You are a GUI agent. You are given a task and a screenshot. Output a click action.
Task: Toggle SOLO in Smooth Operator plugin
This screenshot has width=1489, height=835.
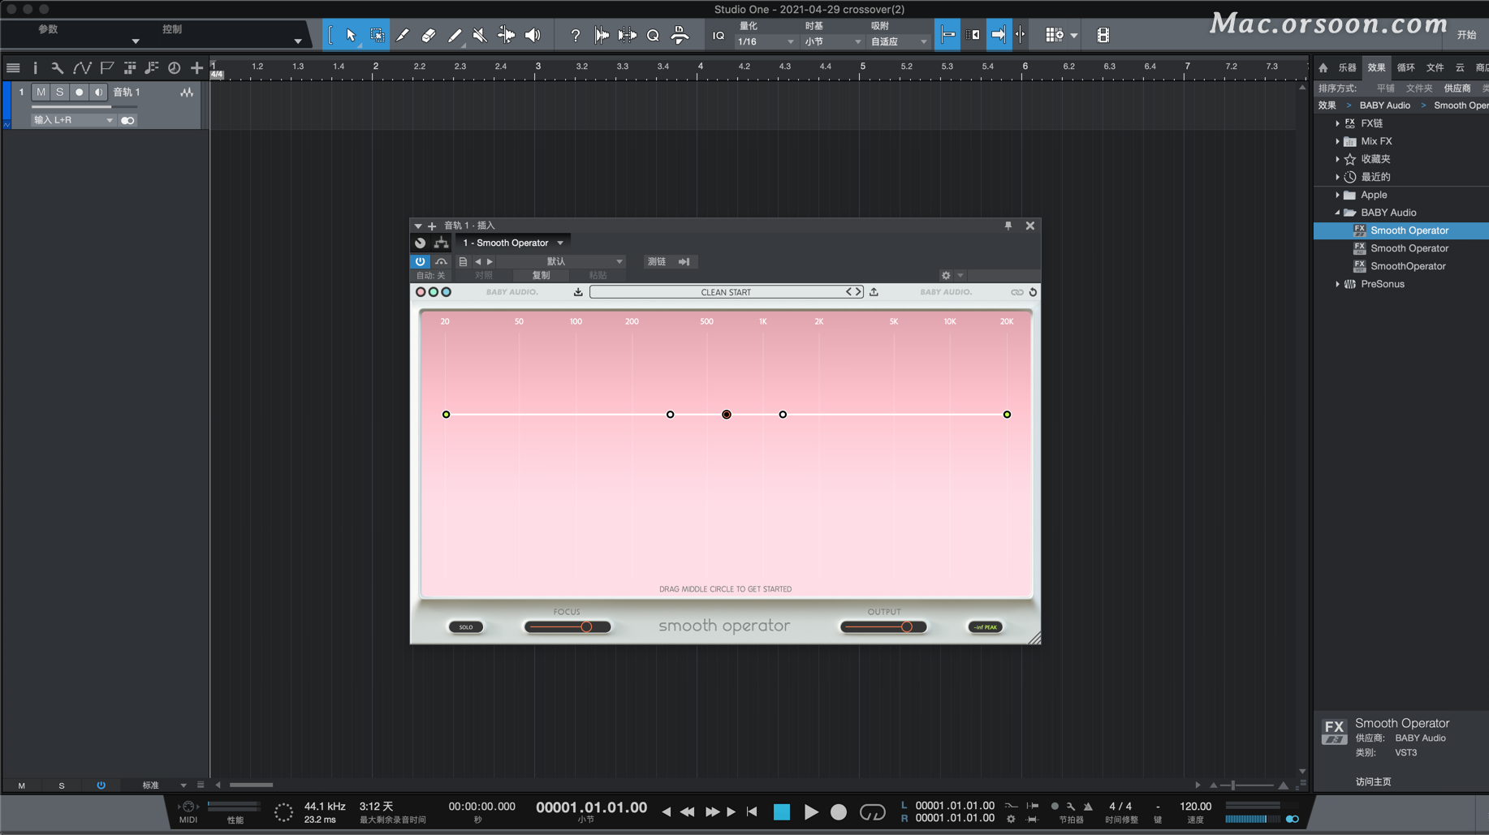pyautogui.click(x=466, y=627)
